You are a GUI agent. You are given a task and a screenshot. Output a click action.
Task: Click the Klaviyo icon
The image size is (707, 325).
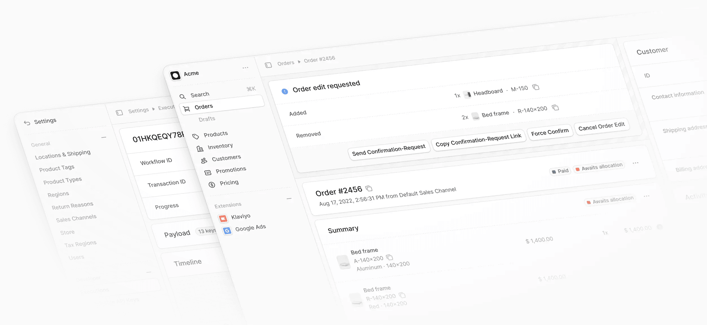click(223, 219)
